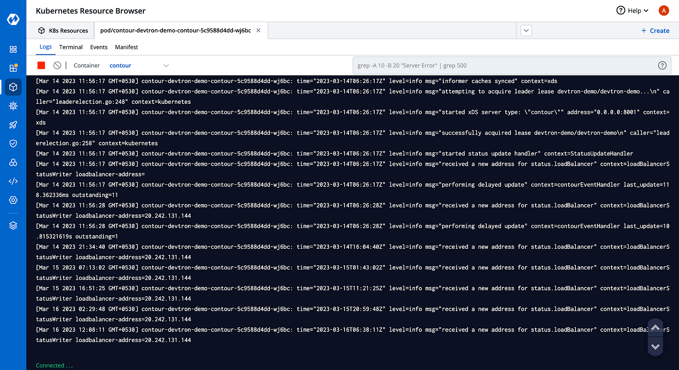Click the 'started status update handler' log line
Screen dimensions: 679x370
[x=334, y=153]
